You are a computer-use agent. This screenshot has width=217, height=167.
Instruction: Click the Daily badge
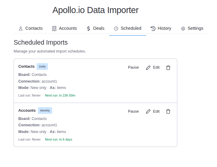coord(42,66)
